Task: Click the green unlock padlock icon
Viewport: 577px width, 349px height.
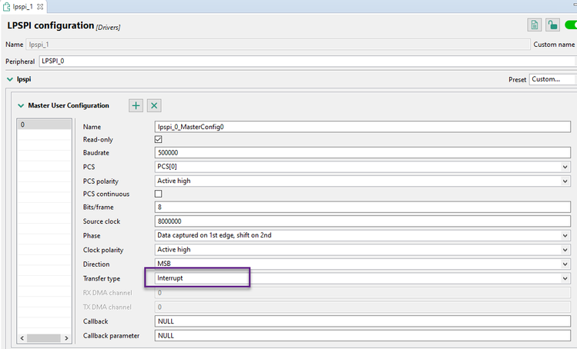Action: pos(554,25)
